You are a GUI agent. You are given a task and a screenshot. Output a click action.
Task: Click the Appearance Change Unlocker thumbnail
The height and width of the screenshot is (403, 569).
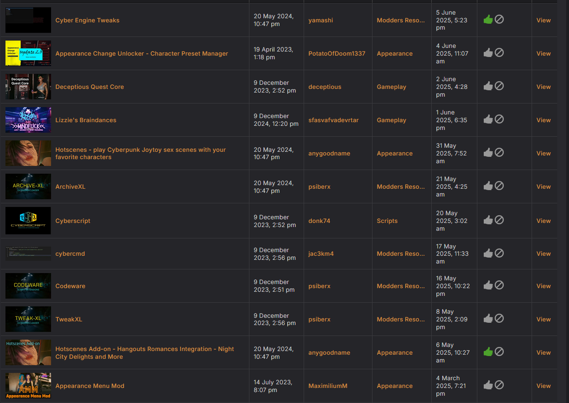click(28, 53)
